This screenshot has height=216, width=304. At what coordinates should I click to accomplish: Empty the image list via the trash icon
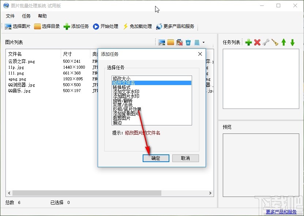(x=188, y=43)
